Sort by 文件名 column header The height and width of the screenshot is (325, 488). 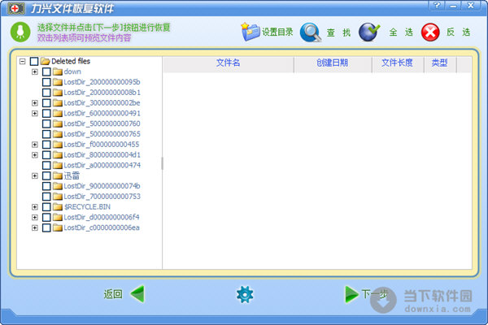228,64
